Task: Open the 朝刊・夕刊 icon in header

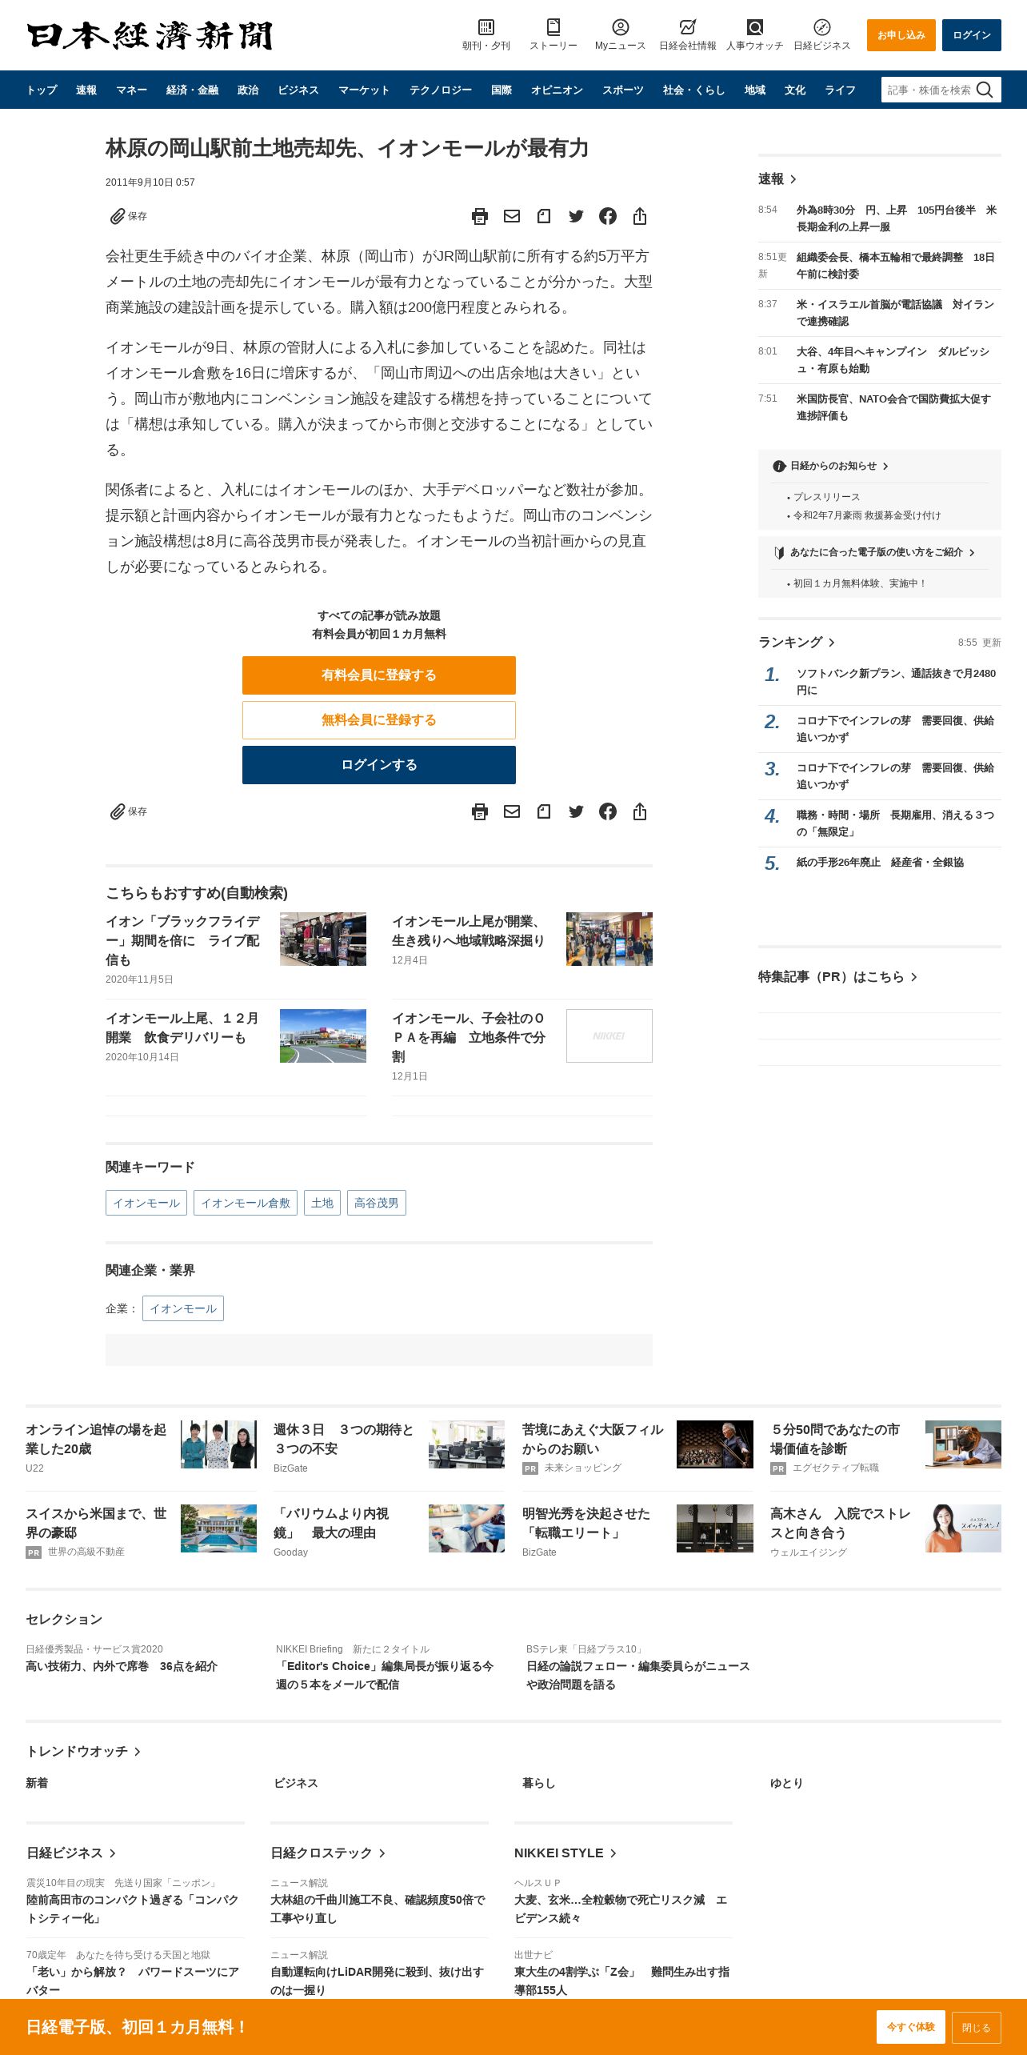Action: (x=486, y=27)
